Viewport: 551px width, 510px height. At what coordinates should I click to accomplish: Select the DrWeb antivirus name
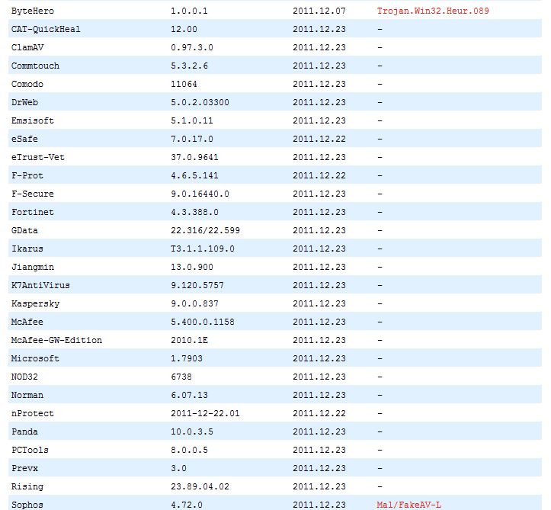[x=24, y=102]
